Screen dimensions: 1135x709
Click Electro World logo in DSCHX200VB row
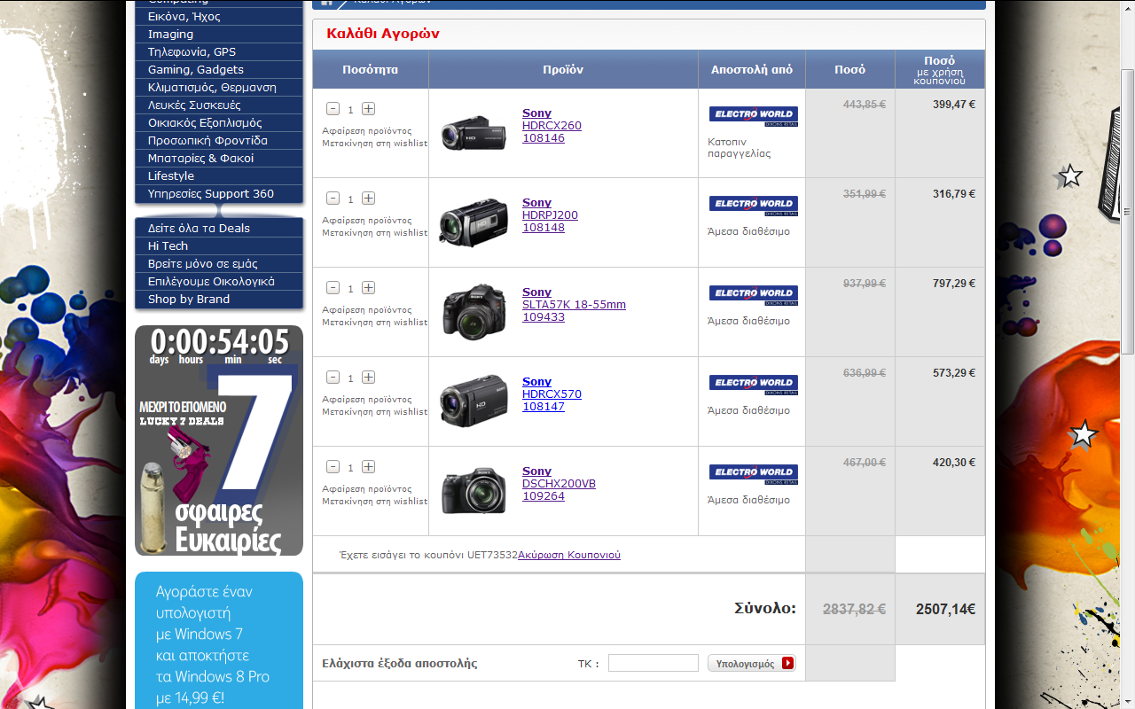click(x=754, y=474)
